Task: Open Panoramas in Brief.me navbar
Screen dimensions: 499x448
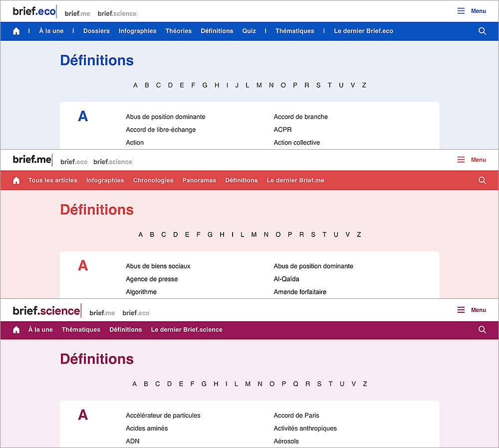Action: (199, 181)
